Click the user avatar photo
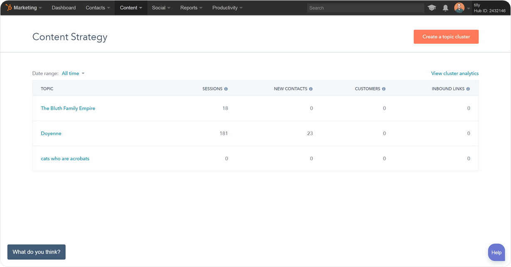 click(459, 8)
